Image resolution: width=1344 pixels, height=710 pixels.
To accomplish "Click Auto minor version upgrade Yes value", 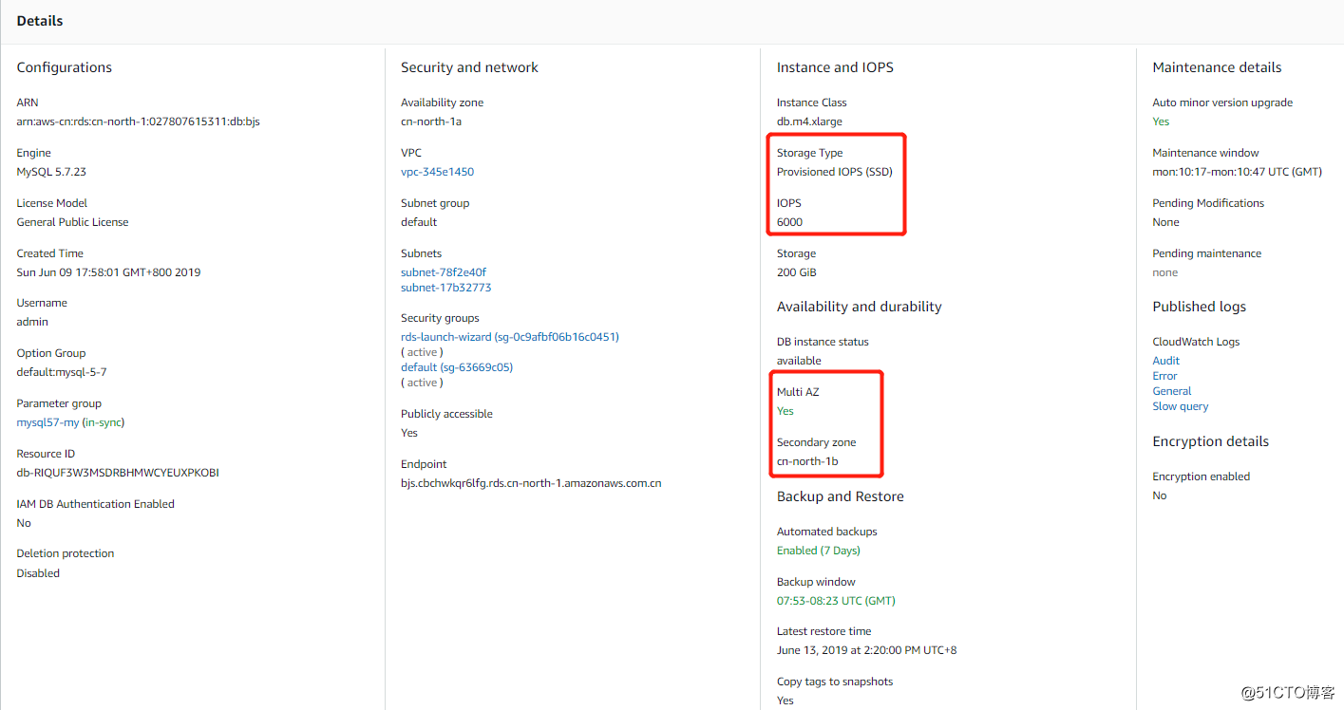I will (x=1161, y=121).
